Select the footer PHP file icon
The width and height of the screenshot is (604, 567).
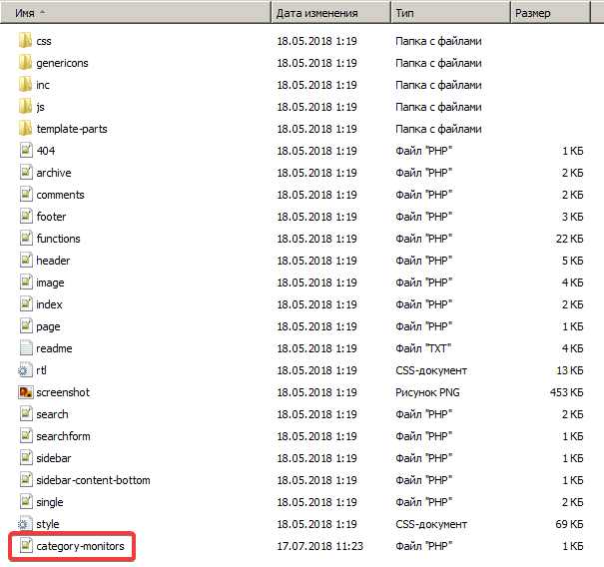point(26,216)
